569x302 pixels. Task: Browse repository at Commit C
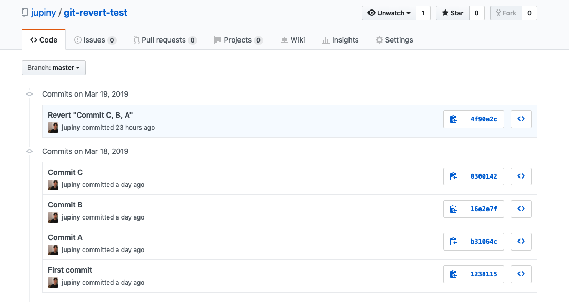click(x=521, y=176)
